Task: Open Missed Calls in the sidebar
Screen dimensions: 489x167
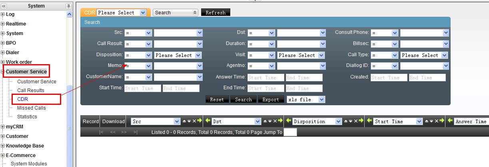Action: coord(31,108)
